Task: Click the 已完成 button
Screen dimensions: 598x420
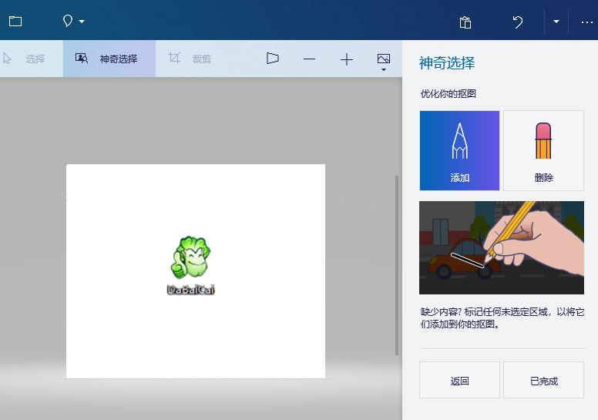Action: [543, 381]
